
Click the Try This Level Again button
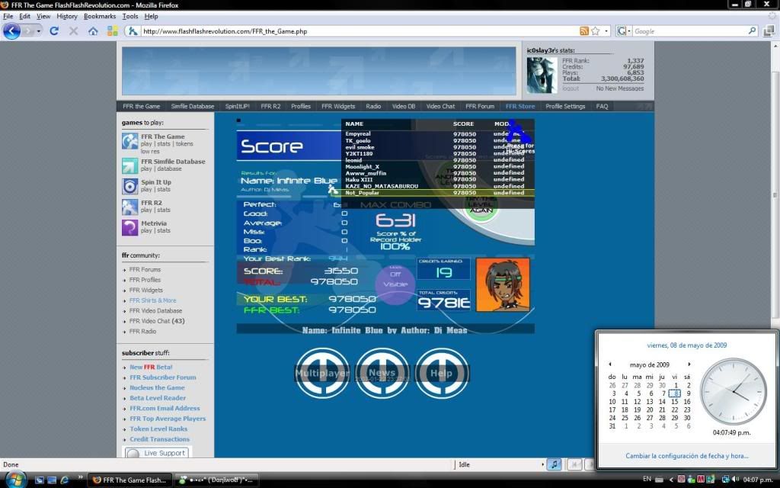pyautogui.click(x=481, y=207)
